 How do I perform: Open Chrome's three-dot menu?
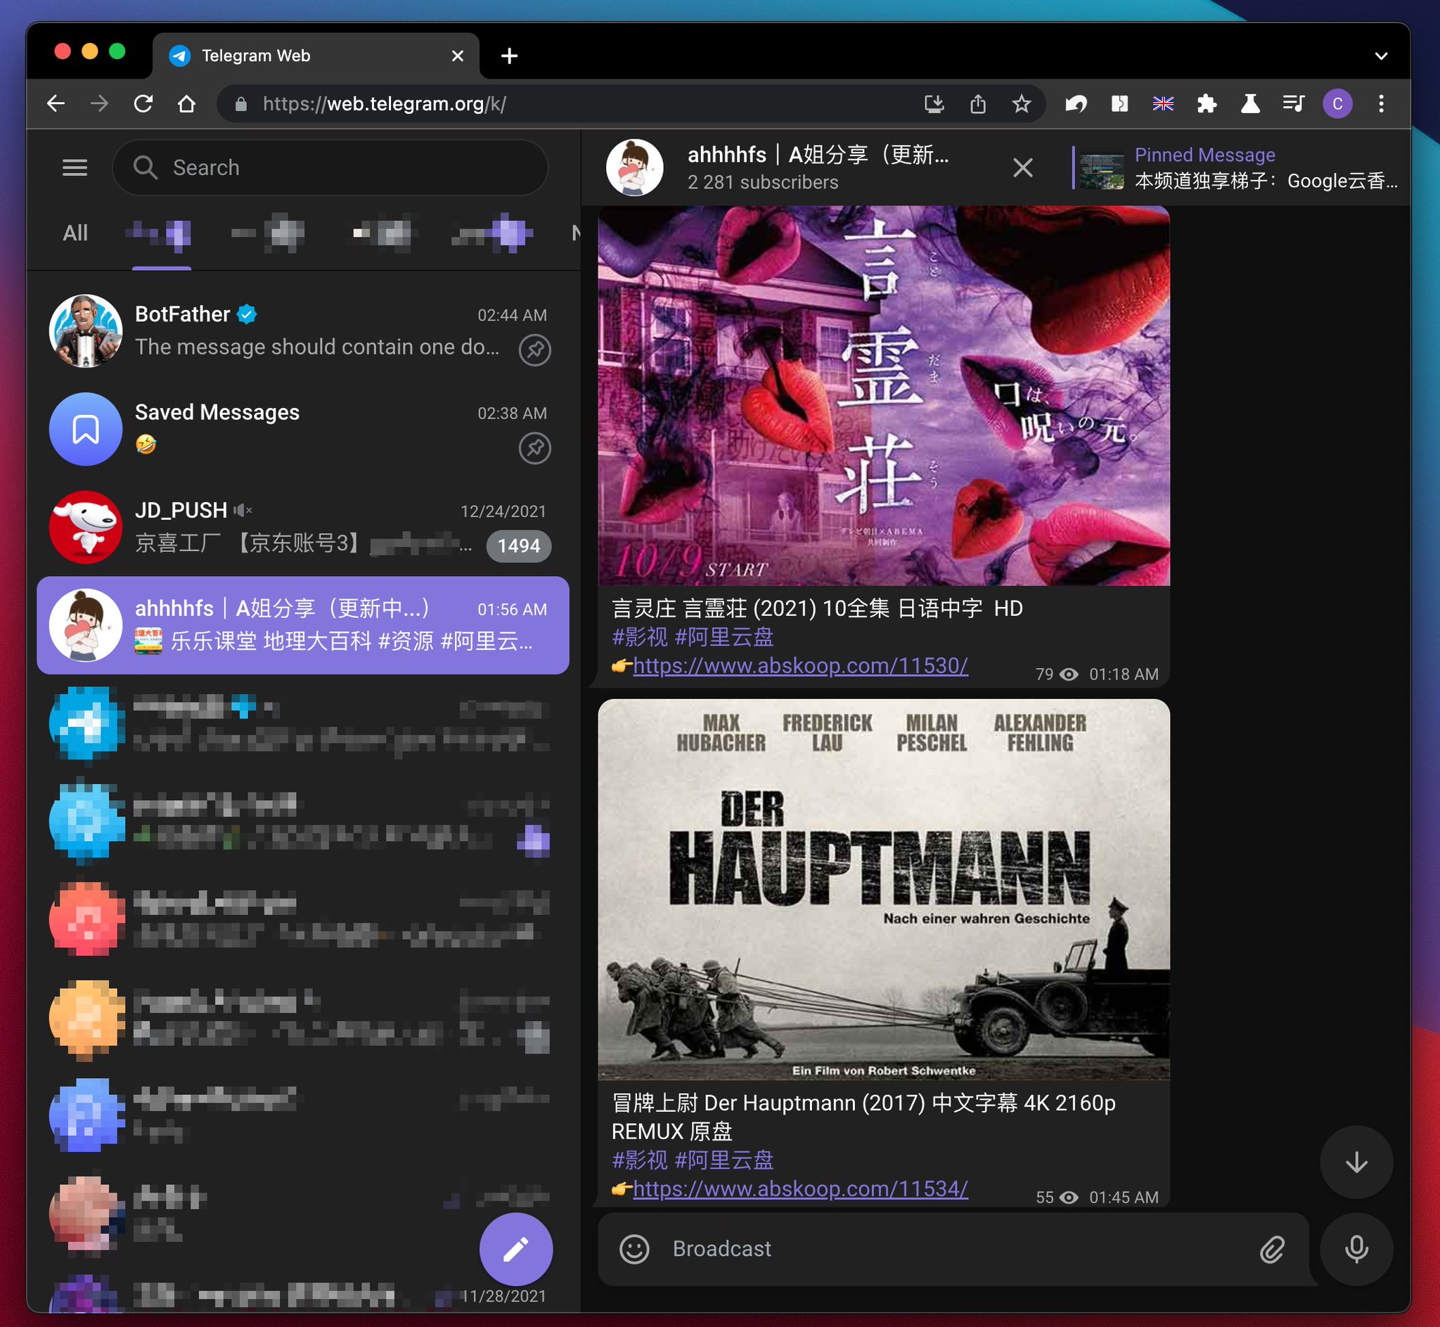click(1381, 103)
